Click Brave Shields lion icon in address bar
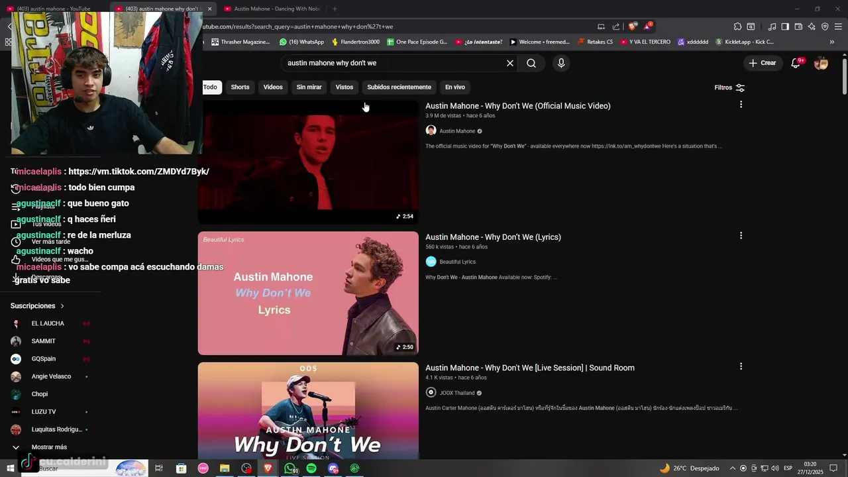The image size is (848, 477). click(633, 26)
